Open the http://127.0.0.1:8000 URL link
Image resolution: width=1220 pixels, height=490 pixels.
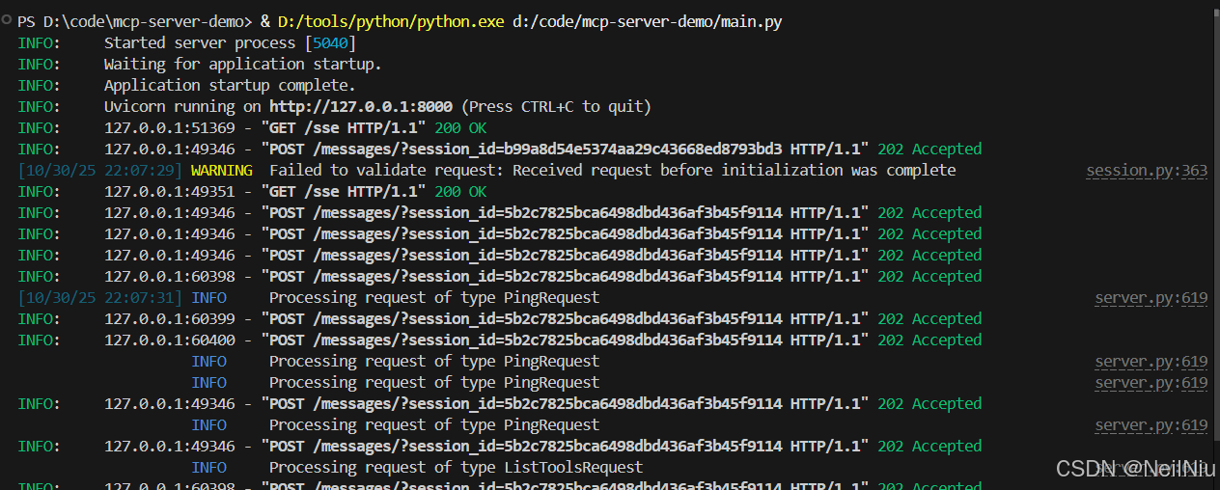360,106
